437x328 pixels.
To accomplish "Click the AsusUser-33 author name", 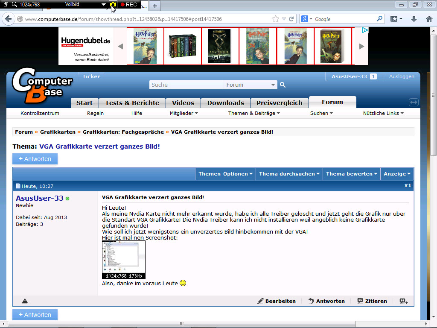I will click(x=40, y=198).
